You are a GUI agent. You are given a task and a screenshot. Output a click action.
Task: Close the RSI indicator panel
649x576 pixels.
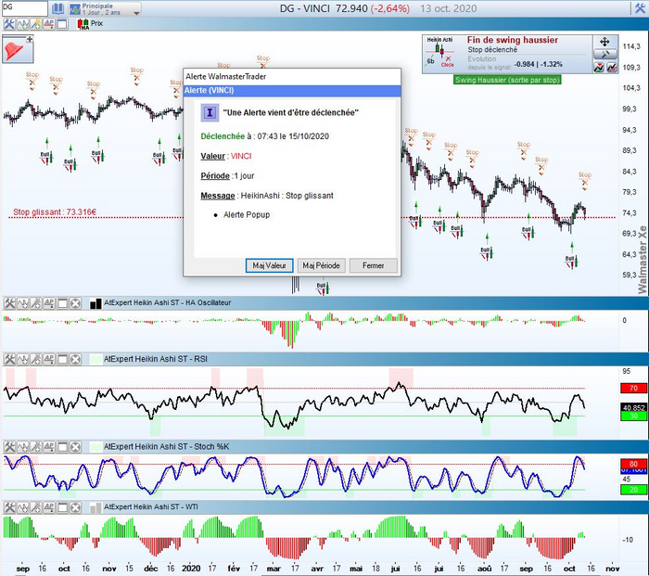coord(75,360)
